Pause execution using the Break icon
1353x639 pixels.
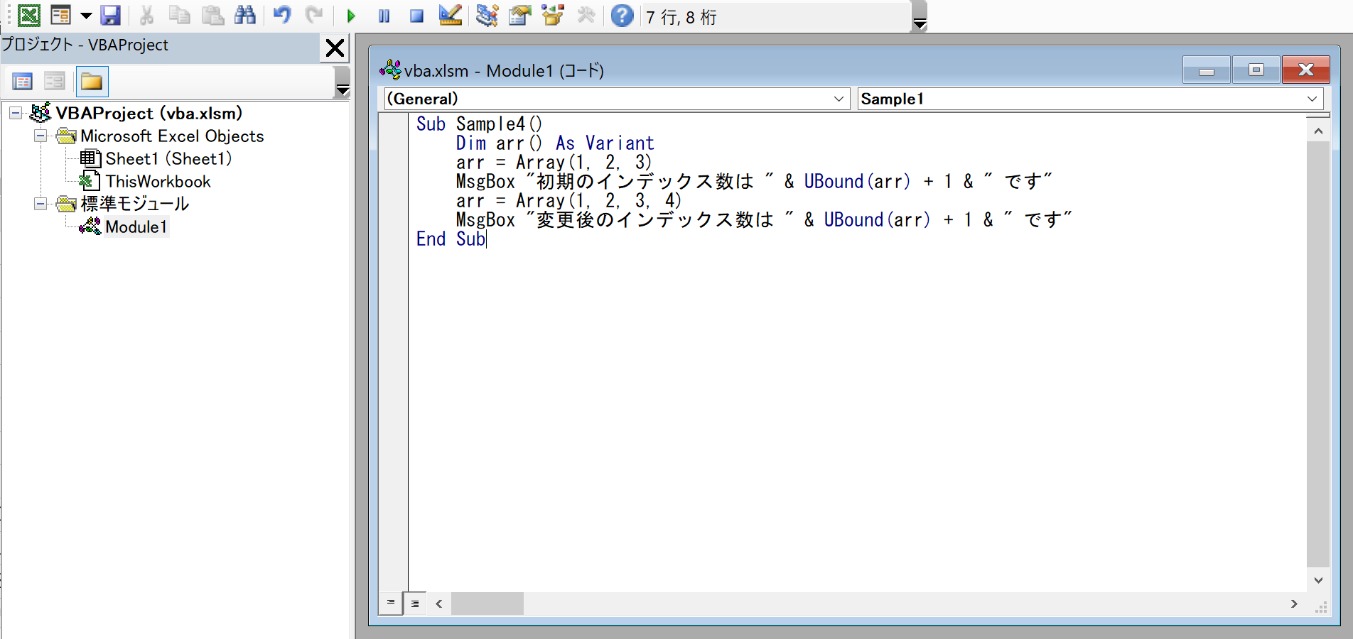tap(384, 15)
